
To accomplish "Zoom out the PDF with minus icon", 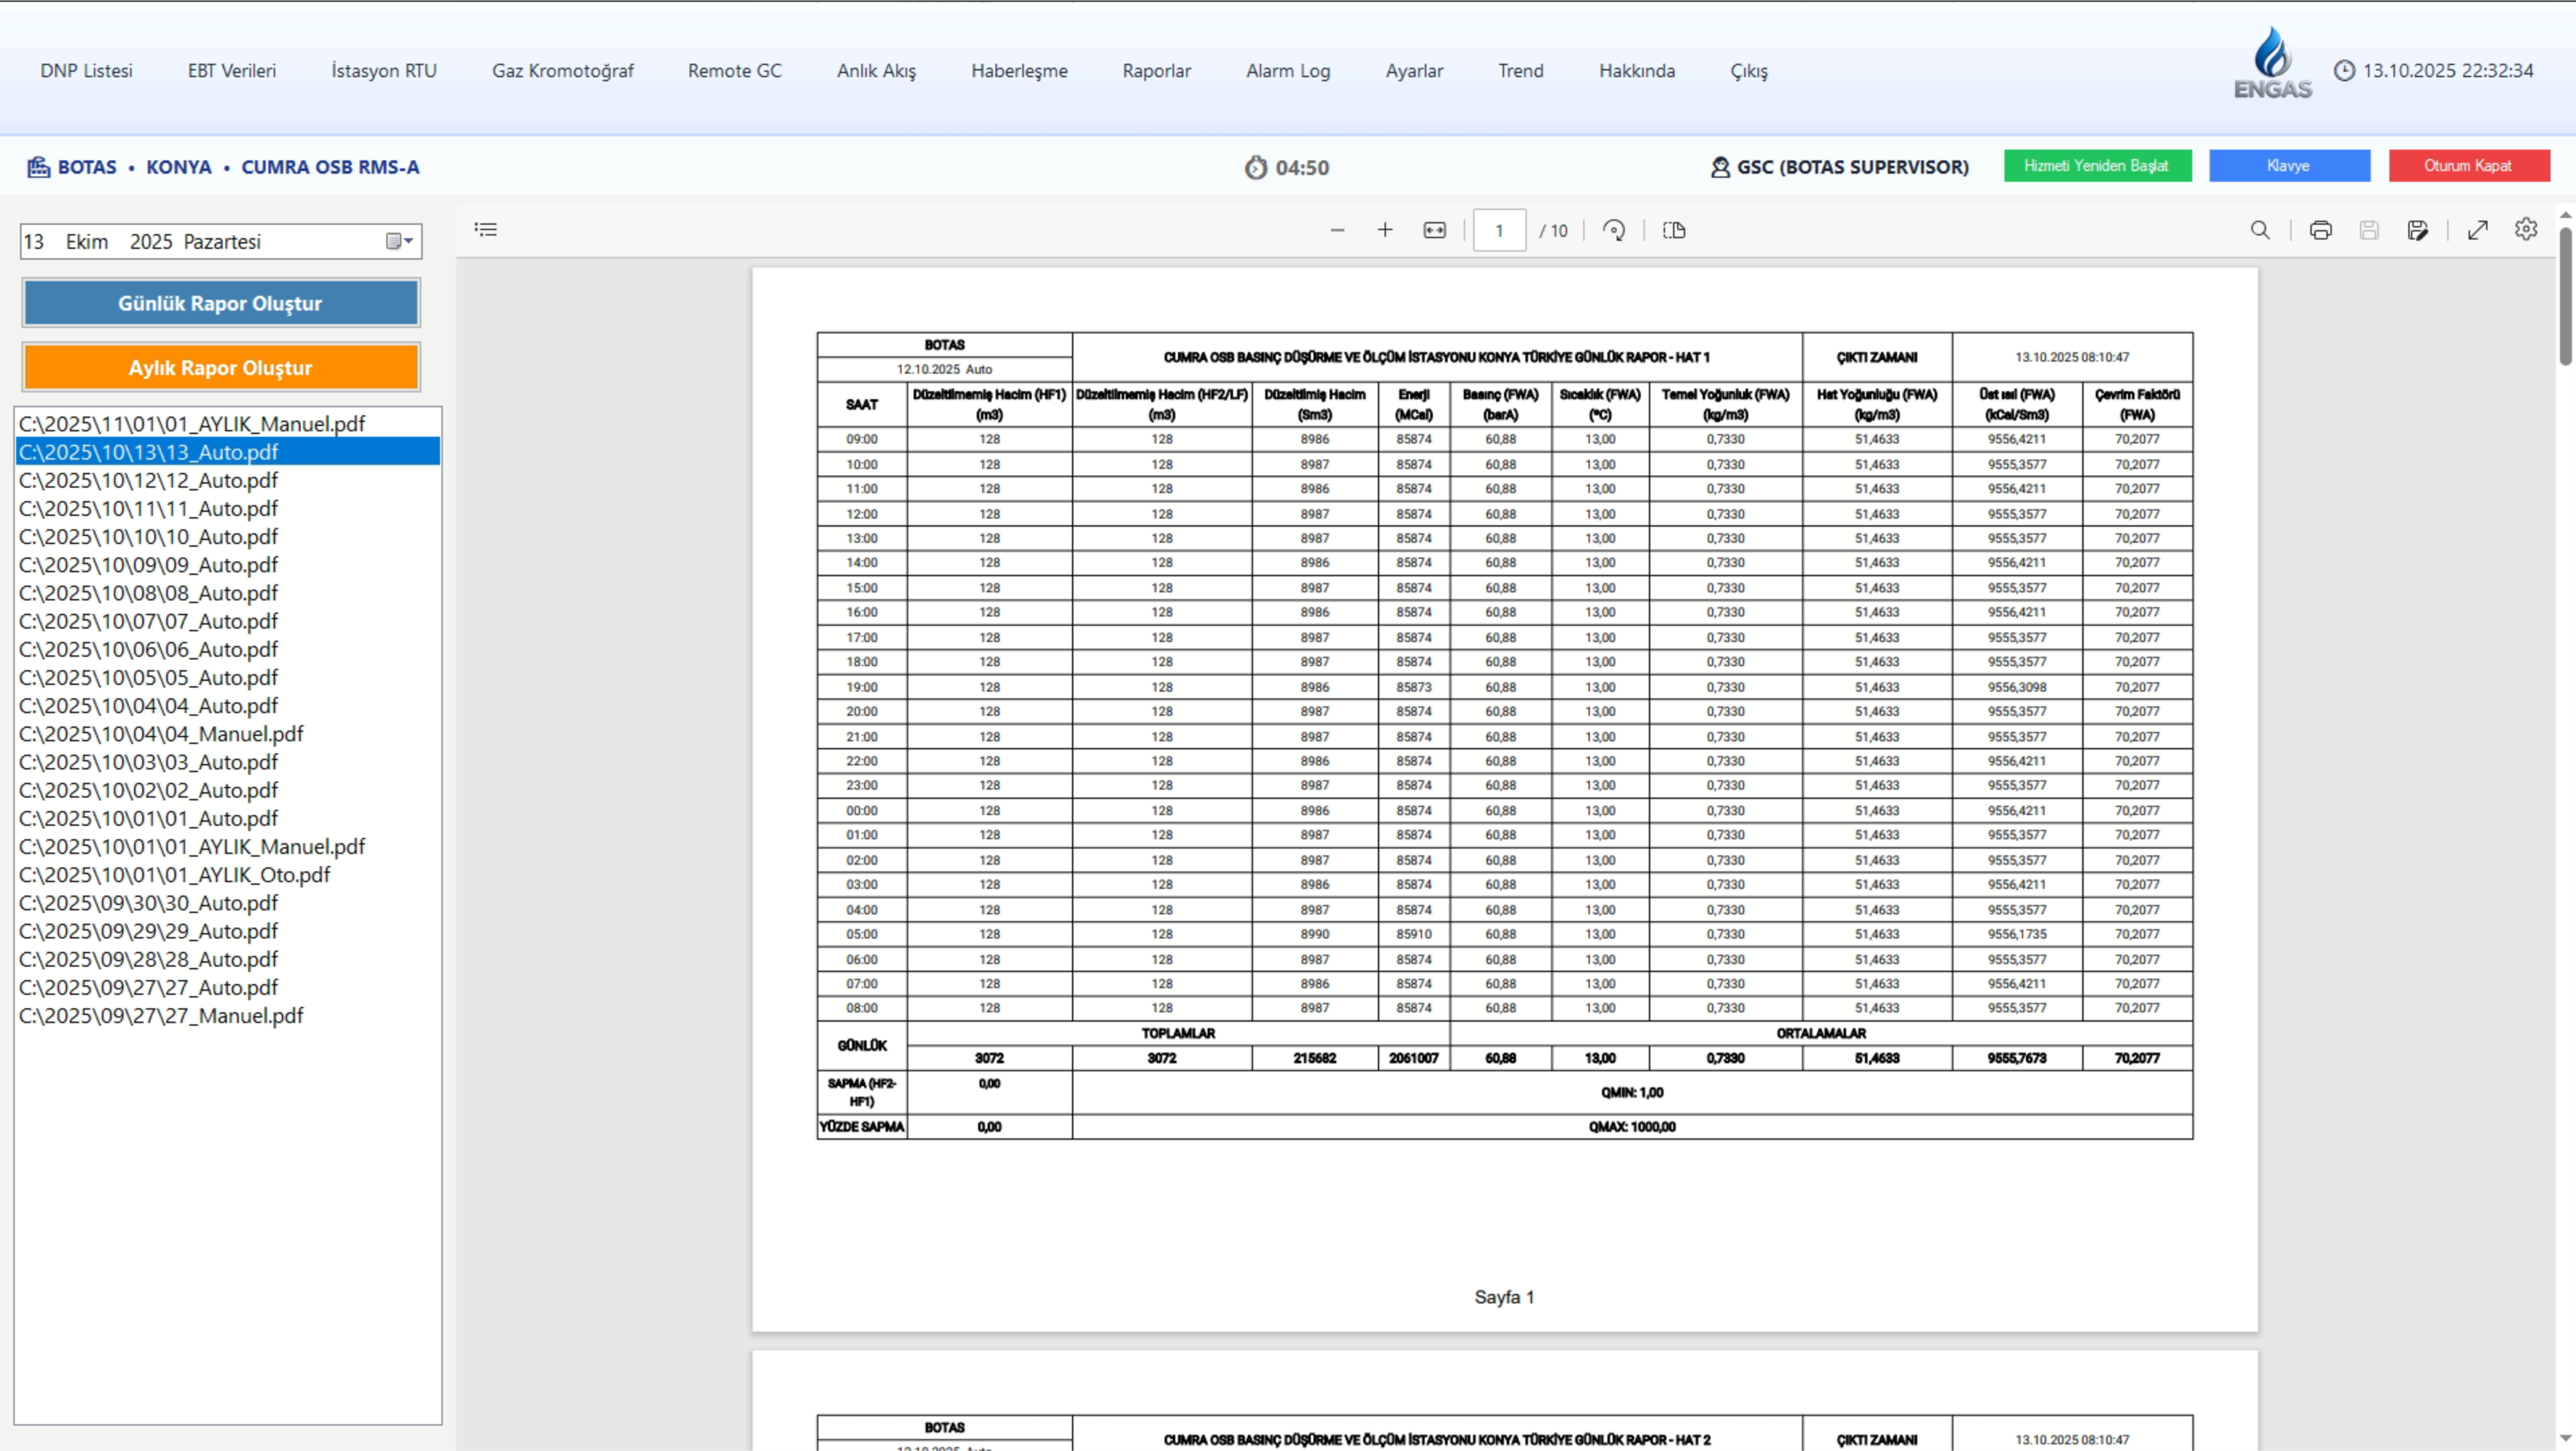I will point(1337,230).
